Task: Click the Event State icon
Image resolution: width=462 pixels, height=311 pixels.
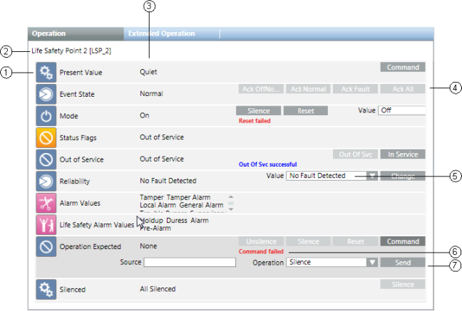Action: (x=46, y=94)
